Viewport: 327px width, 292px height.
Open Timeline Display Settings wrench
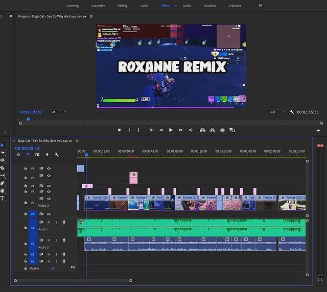57,155
